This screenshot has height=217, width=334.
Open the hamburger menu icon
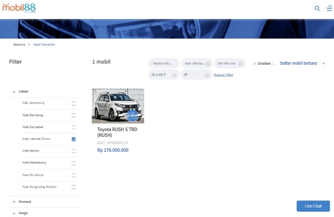pyautogui.click(x=329, y=8)
